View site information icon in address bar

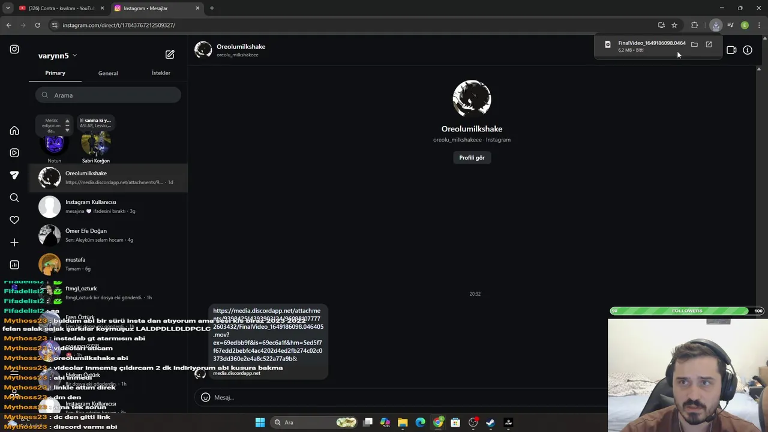(x=55, y=25)
